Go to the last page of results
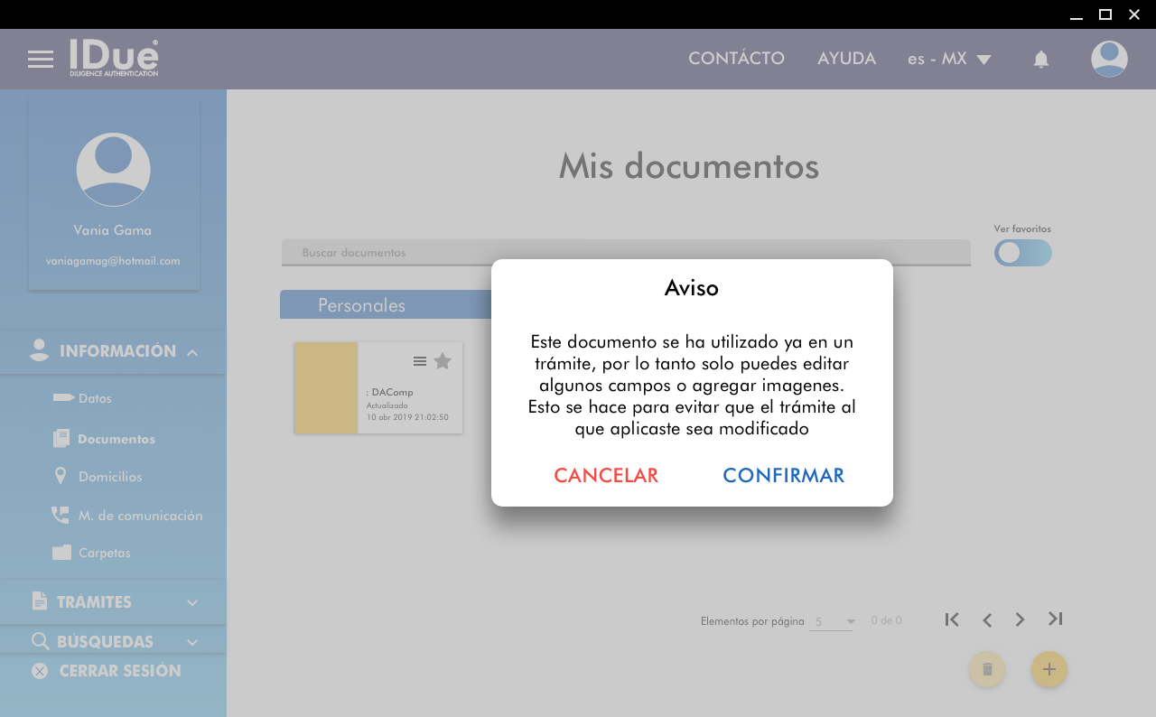The image size is (1156, 717). tap(1055, 619)
